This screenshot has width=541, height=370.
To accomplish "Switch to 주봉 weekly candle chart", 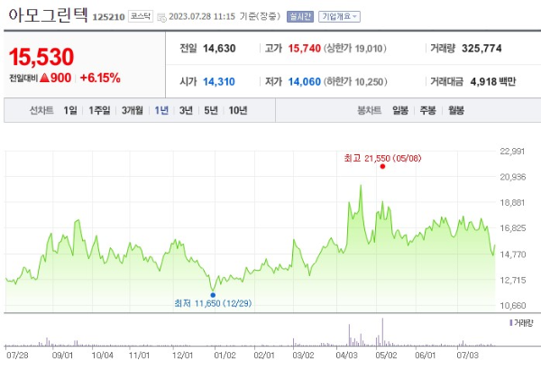I will pyautogui.click(x=427, y=110).
